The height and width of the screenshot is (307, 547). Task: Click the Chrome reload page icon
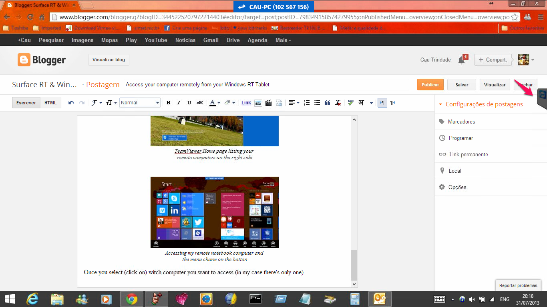(x=30, y=17)
